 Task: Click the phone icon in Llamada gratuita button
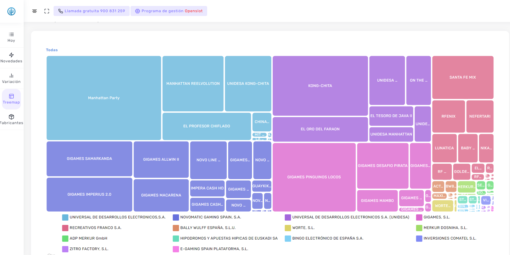[61, 11]
